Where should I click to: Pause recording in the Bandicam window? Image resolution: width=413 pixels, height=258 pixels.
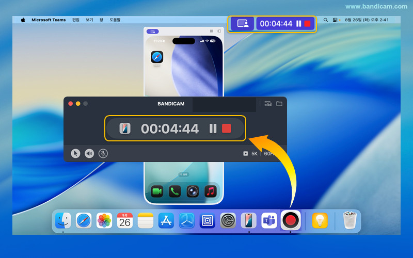pos(213,128)
